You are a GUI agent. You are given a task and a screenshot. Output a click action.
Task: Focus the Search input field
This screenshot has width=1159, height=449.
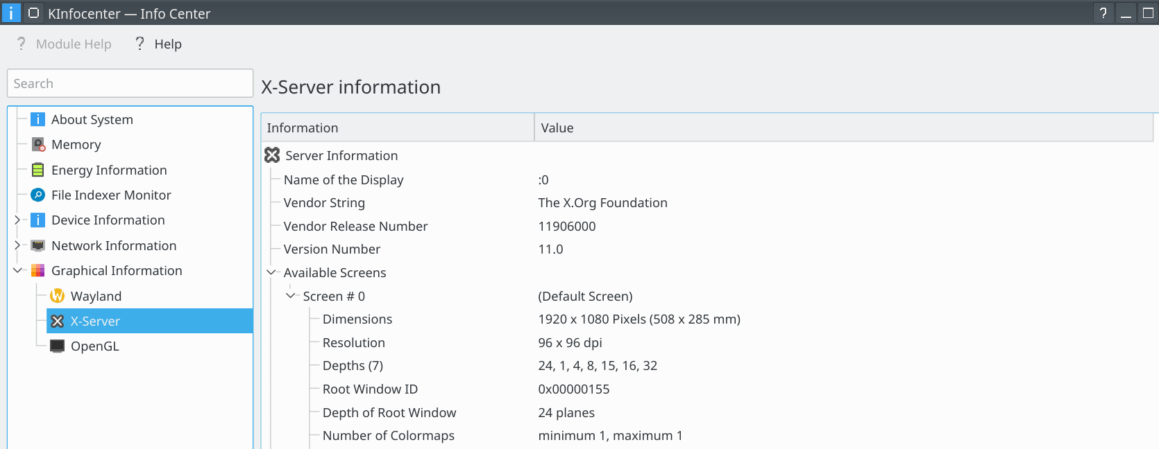tap(130, 83)
